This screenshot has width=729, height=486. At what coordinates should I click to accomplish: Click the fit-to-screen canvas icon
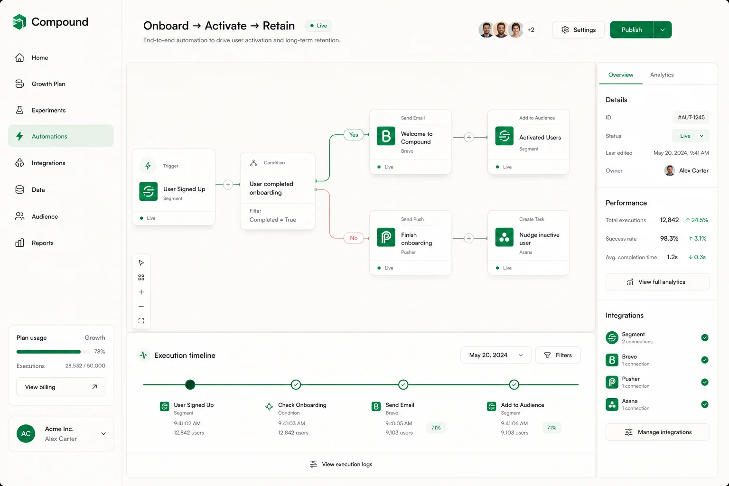click(x=141, y=321)
